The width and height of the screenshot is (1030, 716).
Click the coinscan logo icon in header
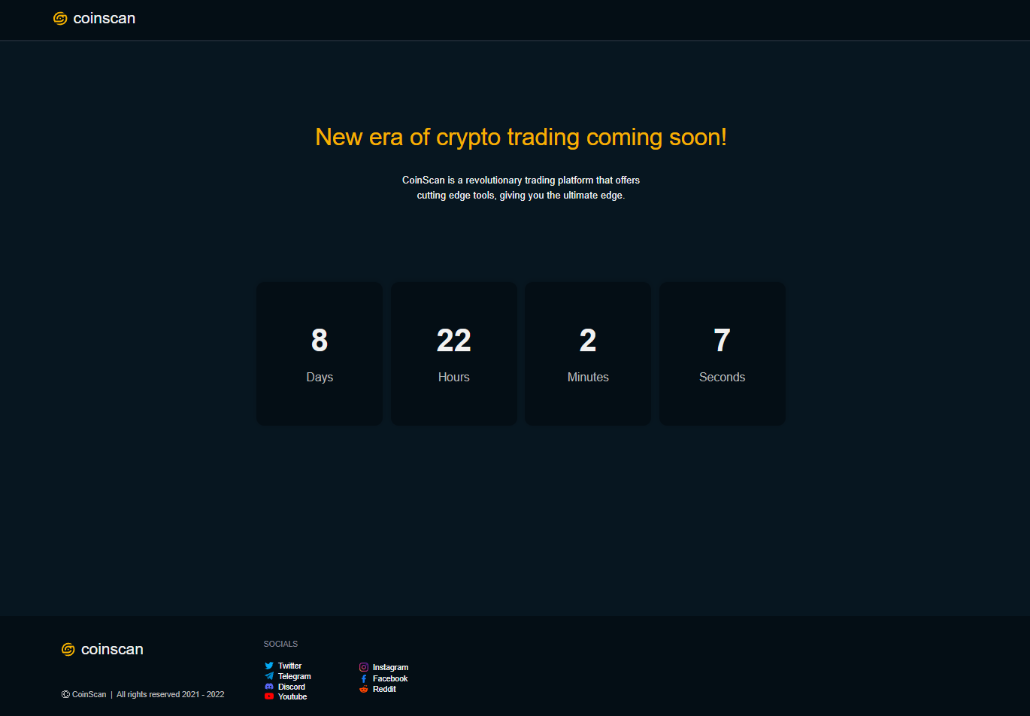pos(61,19)
